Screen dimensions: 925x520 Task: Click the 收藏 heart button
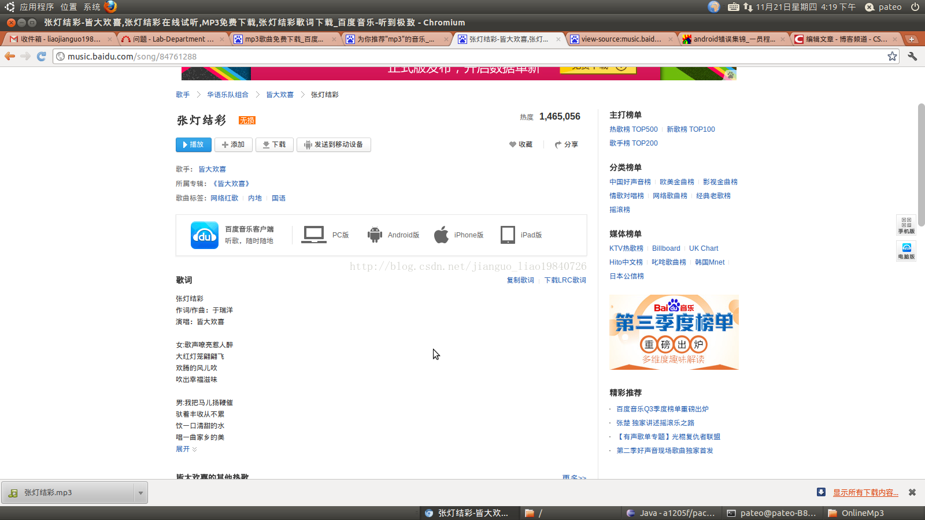click(521, 144)
